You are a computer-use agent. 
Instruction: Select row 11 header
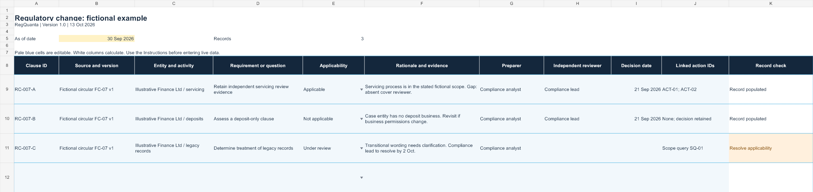point(7,148)
